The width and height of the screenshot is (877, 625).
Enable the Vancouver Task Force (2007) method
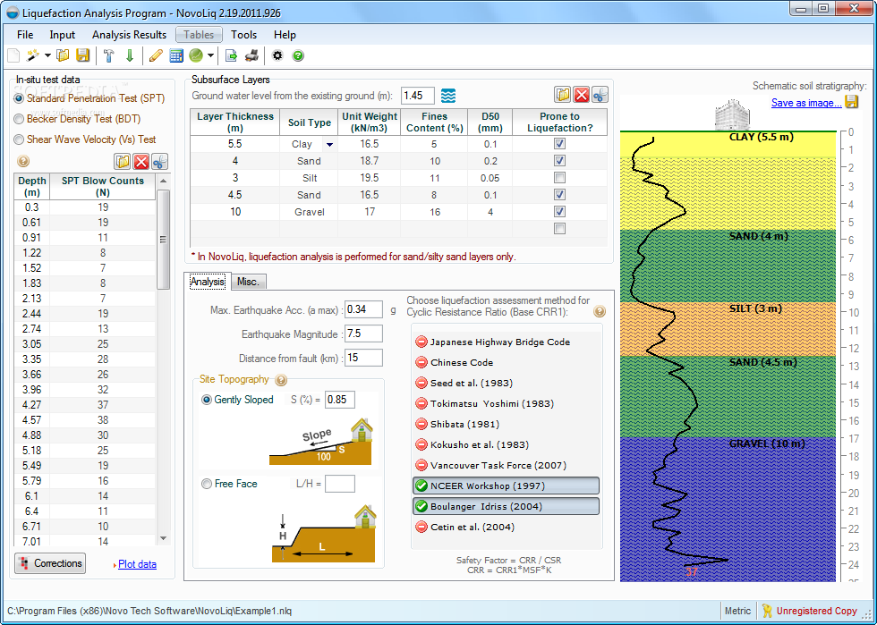(506, 465)
